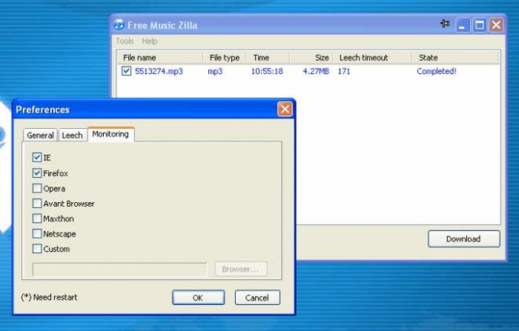This screenshot has width=519, height=331.
Task: Close the Free Music Zilla window
Action: (x=497, y=25)
